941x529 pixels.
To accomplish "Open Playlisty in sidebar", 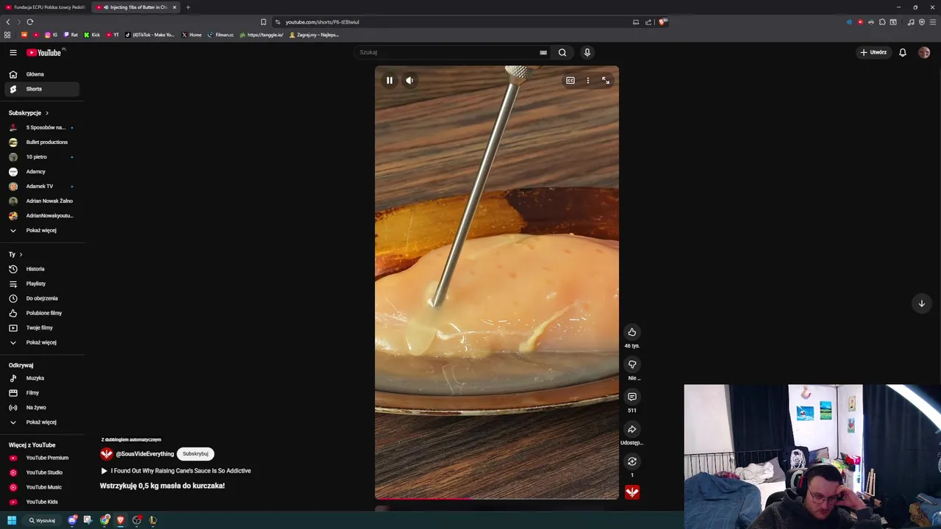I will pos(42,284).
